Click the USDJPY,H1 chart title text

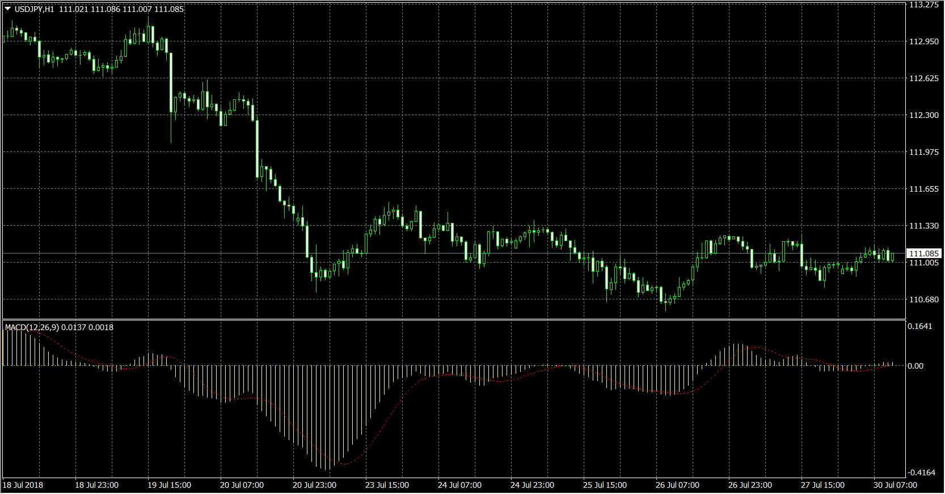[34, 9]
